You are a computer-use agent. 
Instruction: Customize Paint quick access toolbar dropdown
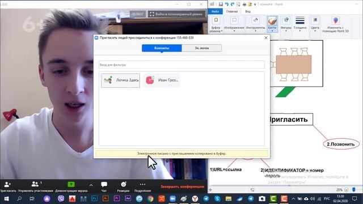[255, 5]
